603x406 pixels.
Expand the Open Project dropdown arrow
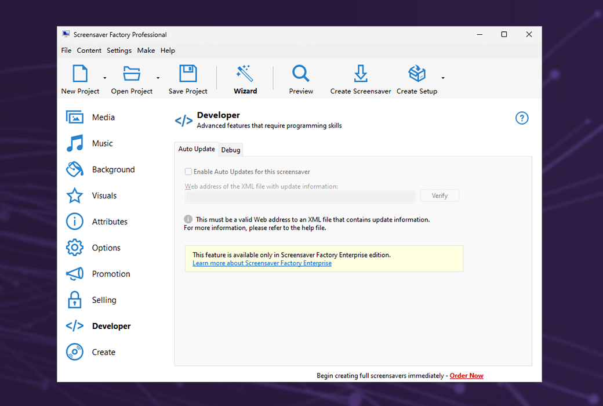(158, 78)
